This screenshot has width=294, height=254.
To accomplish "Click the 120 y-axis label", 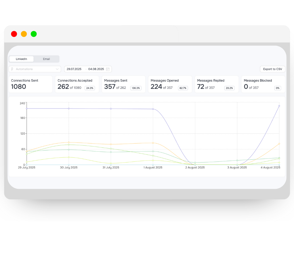I will click(22, 134).
